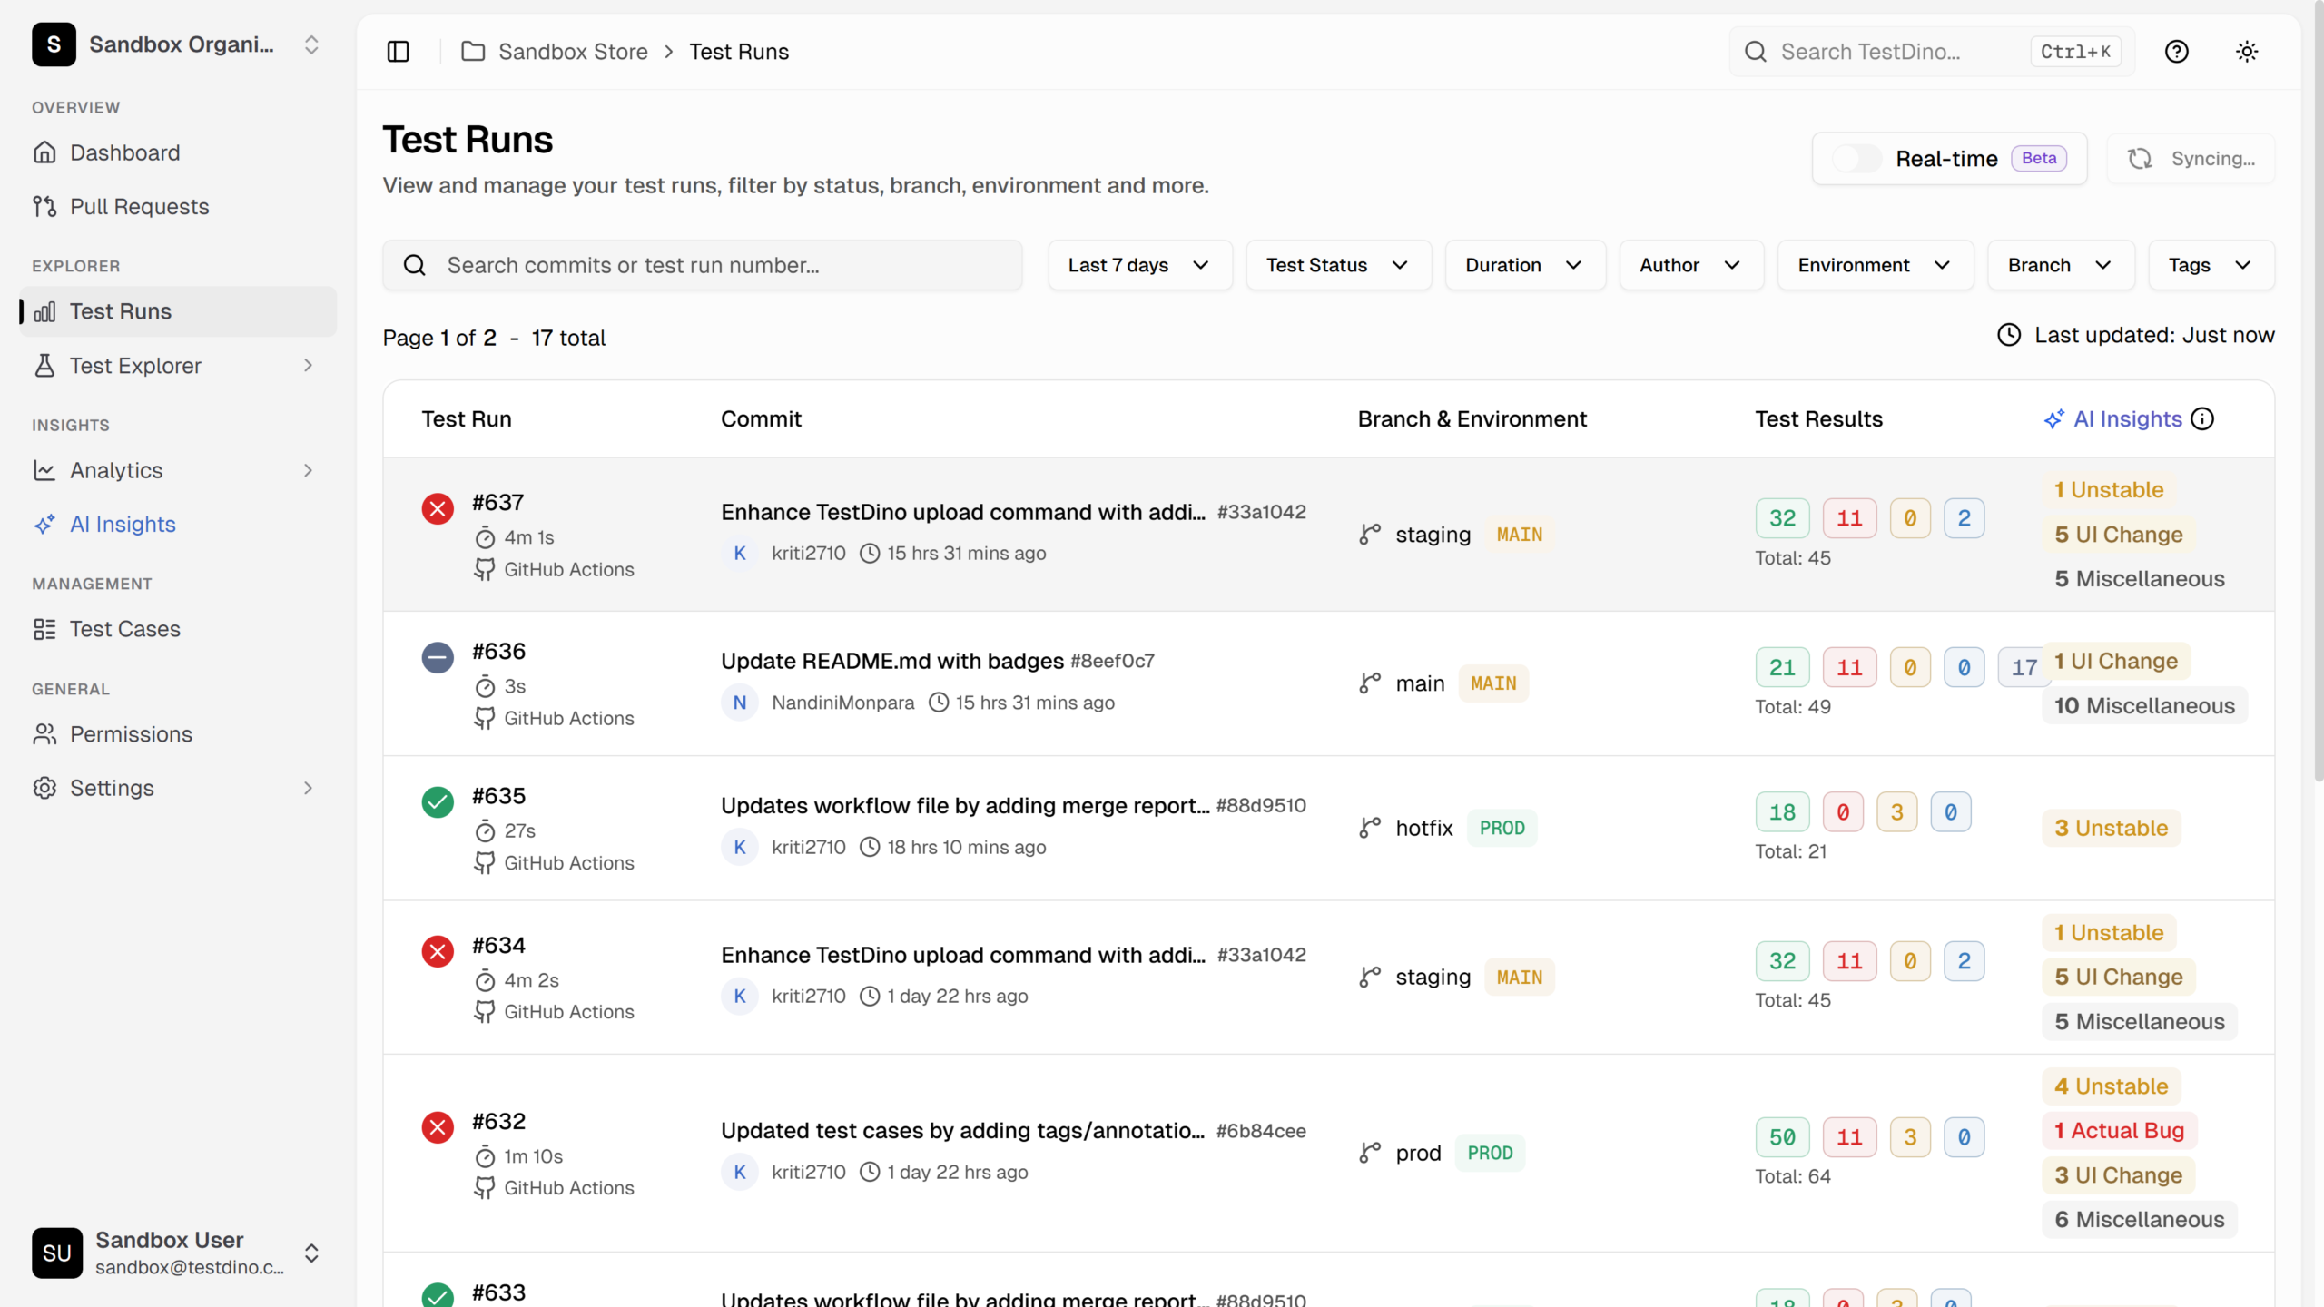Open commit link #33a1042 of run #637
Image resolution: width=2324 pixels, height=1307 pixels.
tap(1261, 512)
